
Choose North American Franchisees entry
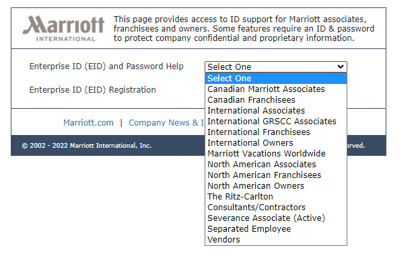276,175
